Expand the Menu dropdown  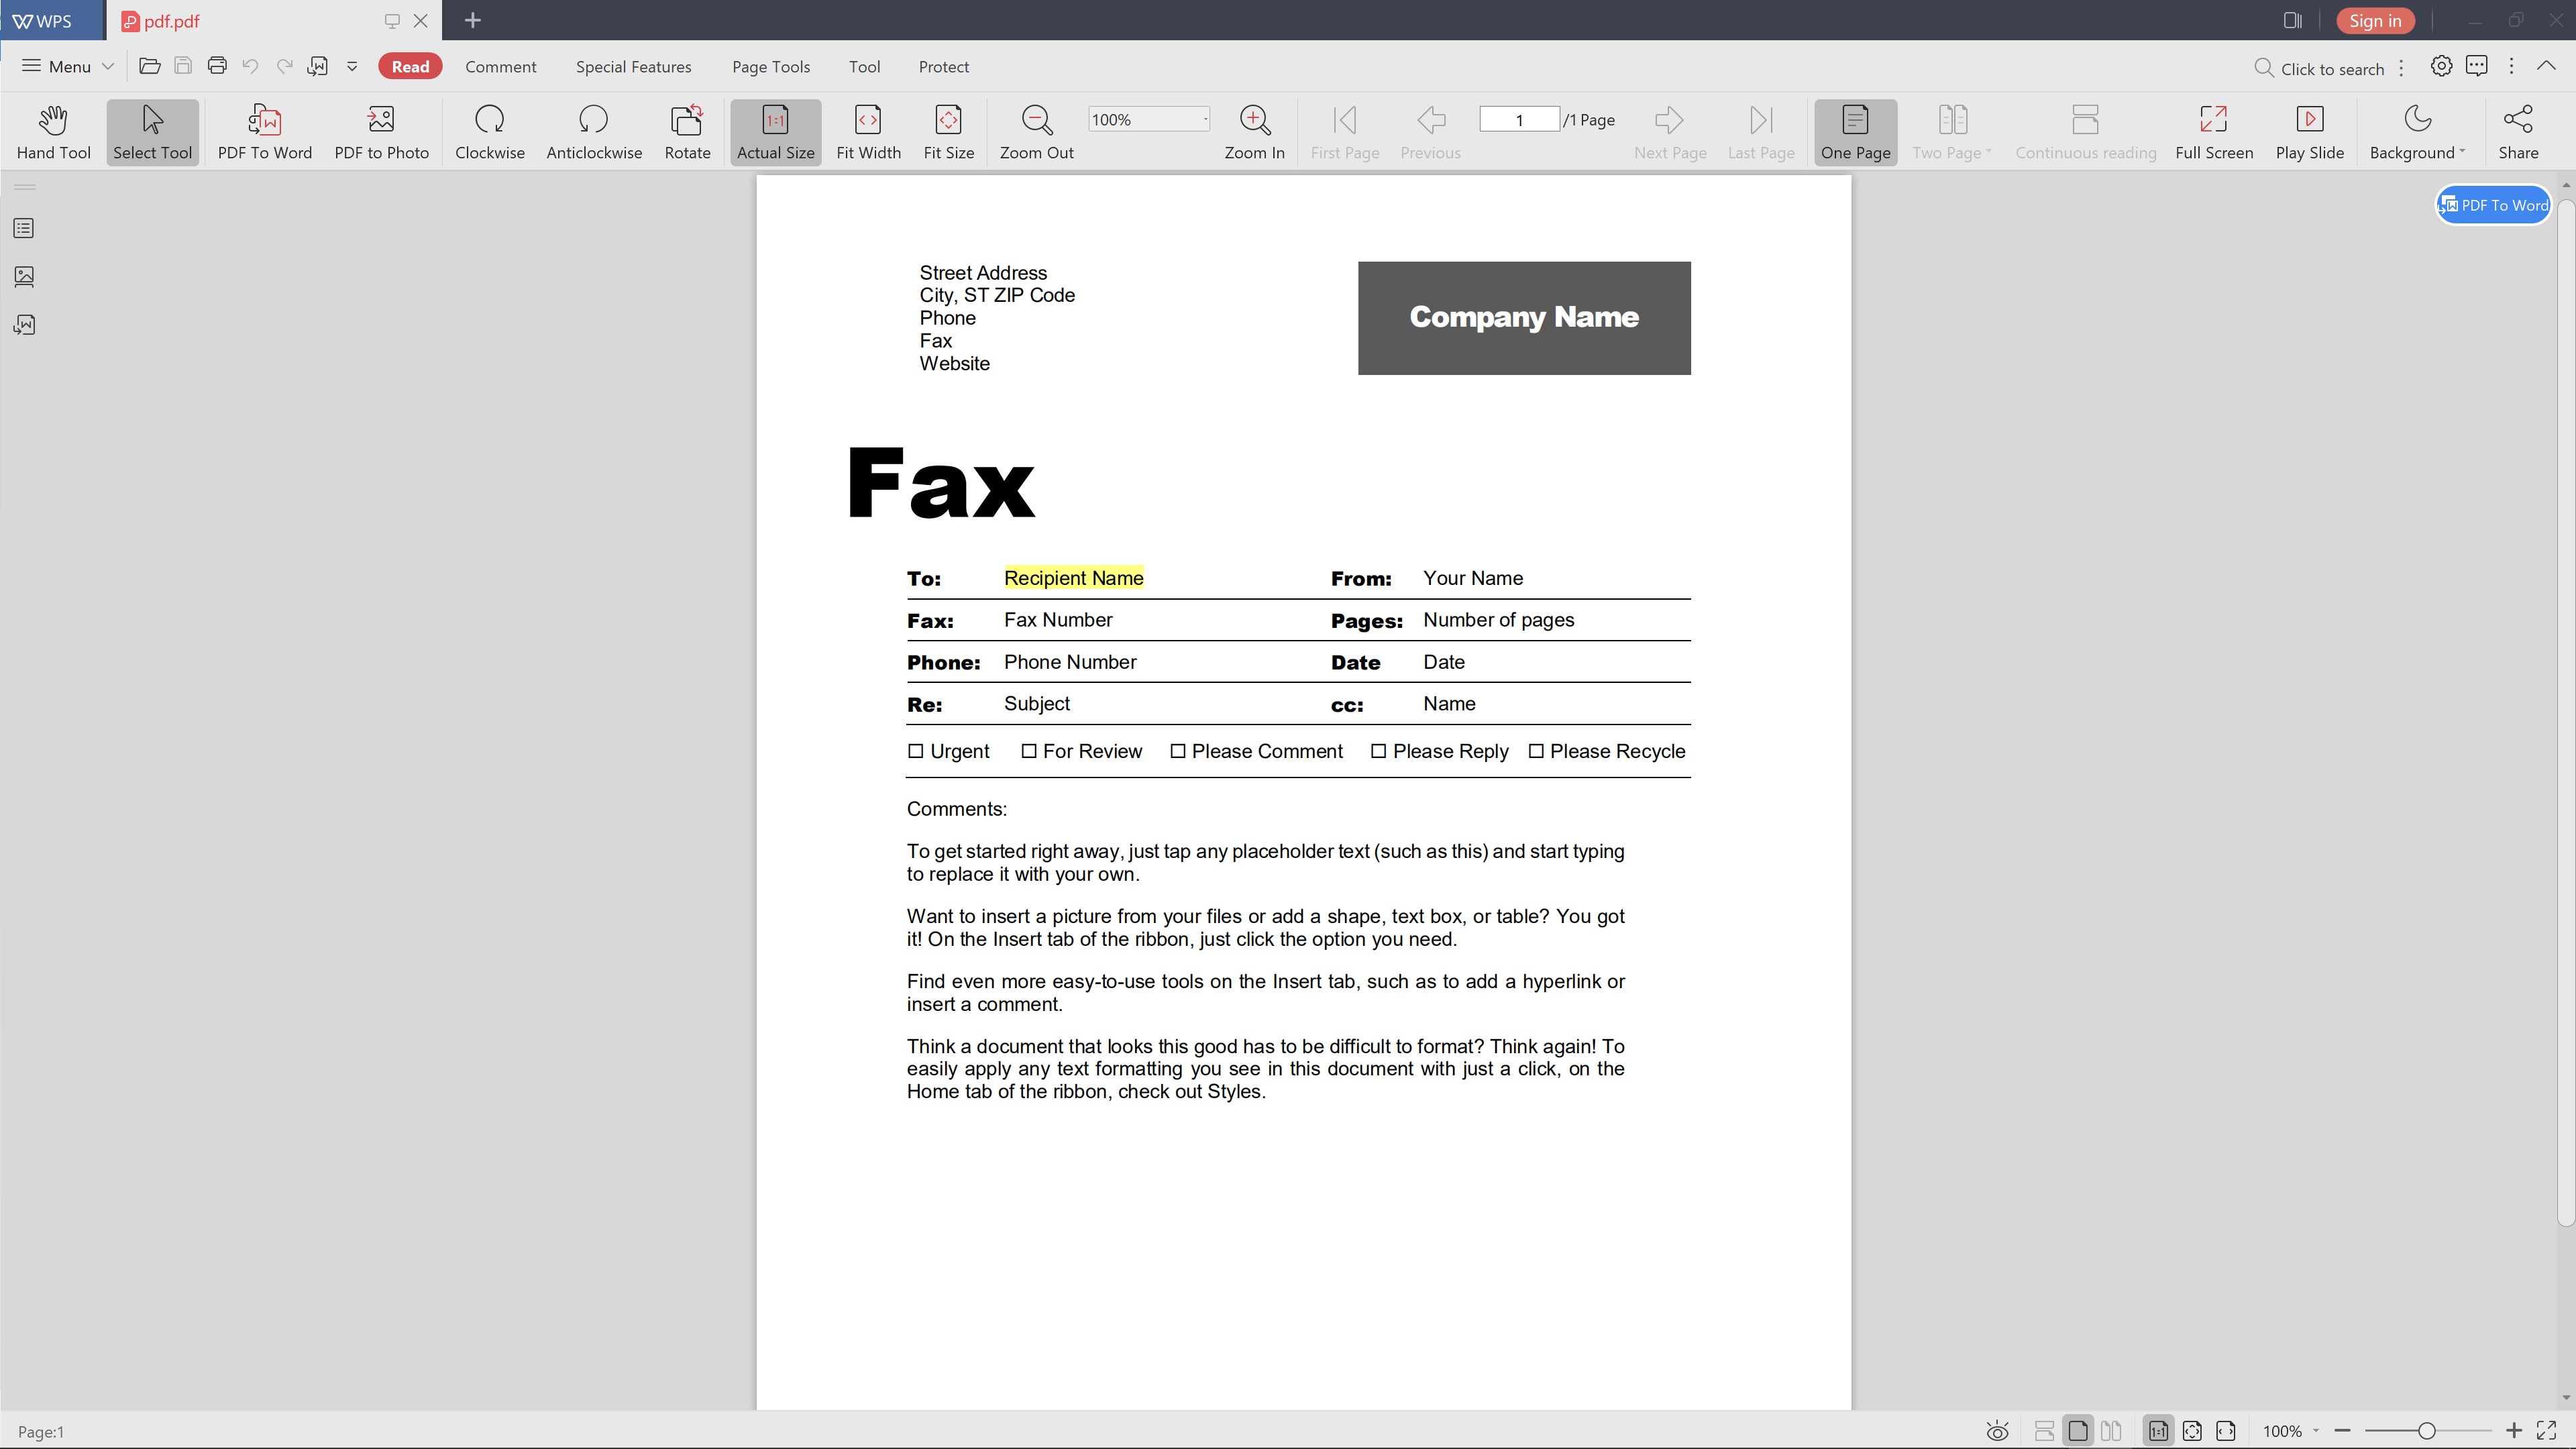click(68, 66)
